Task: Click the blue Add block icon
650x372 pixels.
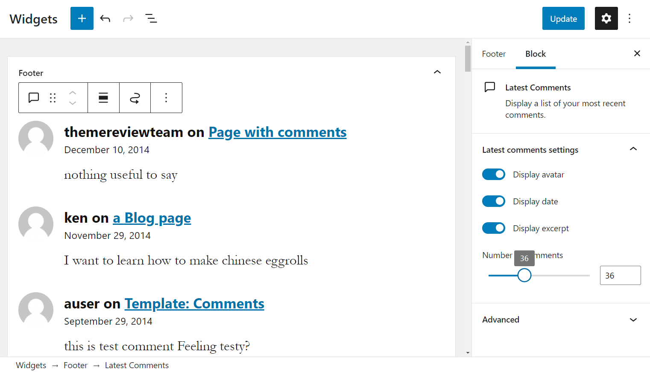Action: click(82, 18)
